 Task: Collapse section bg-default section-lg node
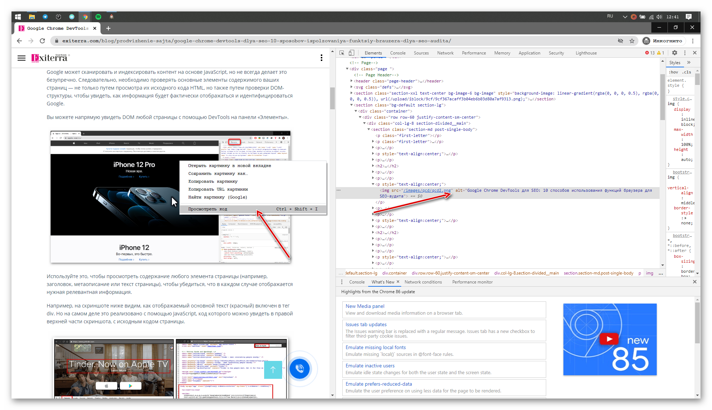point(351,105)
